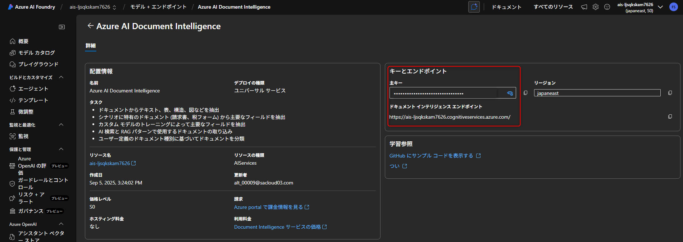The width and height of the screenshot is (683, 242).
Task: Collapse the left sidebar navigation panel
Action: point(62,27)
